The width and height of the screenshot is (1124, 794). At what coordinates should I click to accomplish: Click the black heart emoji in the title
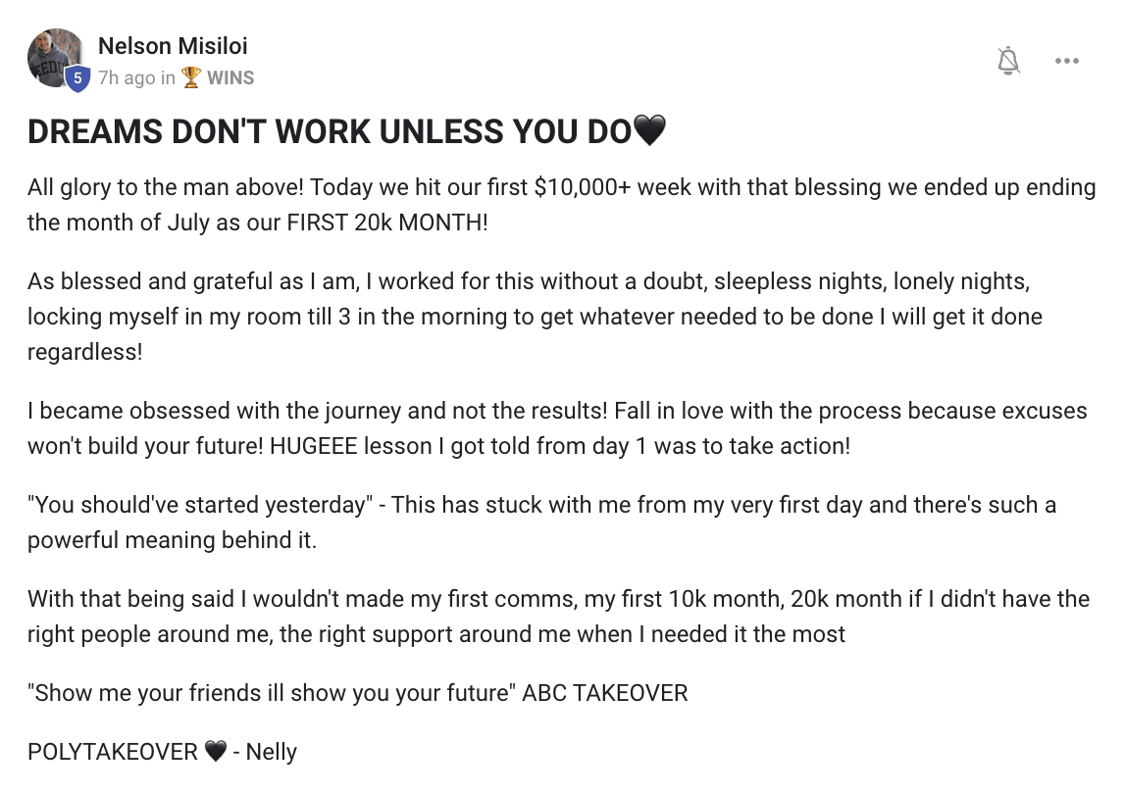pyautogui.click(x=650, y=130)
